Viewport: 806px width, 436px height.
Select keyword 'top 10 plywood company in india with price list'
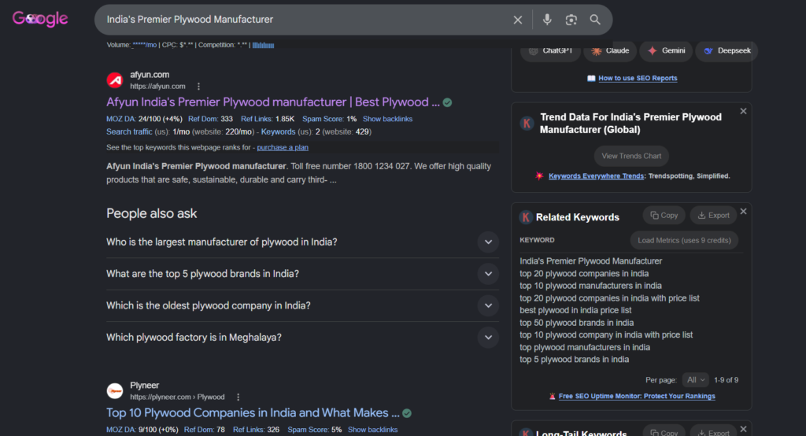click(x=606, y=334)
